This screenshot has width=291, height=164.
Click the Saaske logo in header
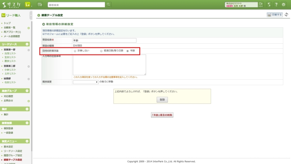[x=11, y=5]
